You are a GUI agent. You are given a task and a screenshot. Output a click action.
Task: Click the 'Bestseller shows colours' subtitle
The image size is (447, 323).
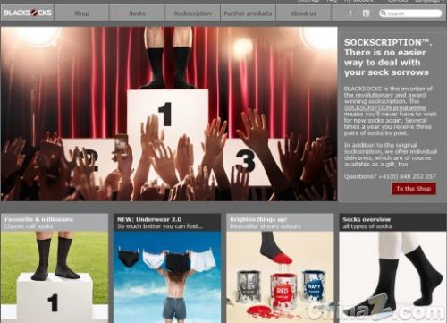[x=266, y=226]
